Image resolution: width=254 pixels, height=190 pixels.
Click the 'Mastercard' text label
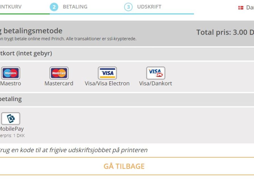pyautogui.click(x=59, y=83)
